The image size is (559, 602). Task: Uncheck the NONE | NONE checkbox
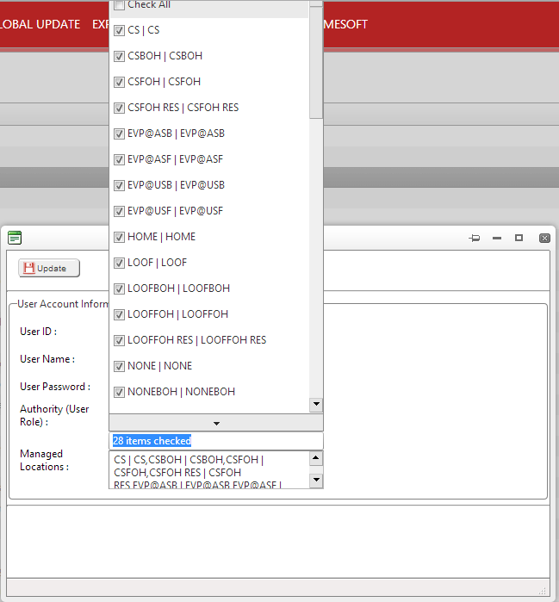119,366
